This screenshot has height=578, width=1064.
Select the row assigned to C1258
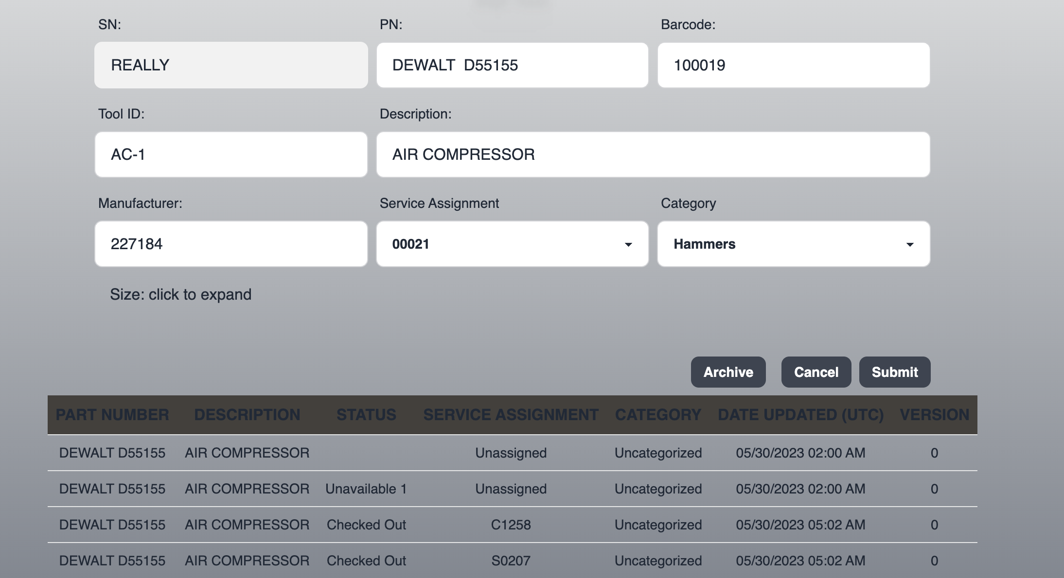tap(511, 525)
